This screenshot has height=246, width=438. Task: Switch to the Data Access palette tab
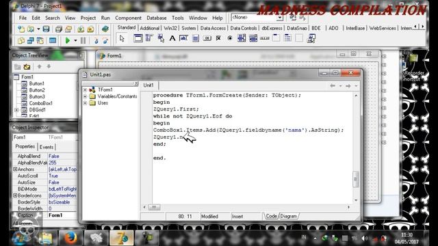pos(213,28)
